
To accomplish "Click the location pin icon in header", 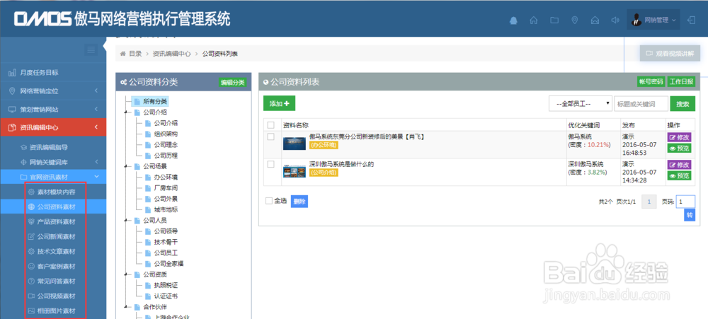I will [574, 21].
